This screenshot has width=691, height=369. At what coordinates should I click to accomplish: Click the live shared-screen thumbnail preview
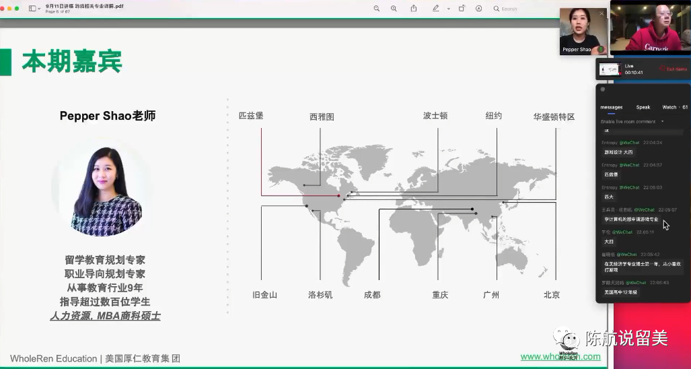[610, 69]
